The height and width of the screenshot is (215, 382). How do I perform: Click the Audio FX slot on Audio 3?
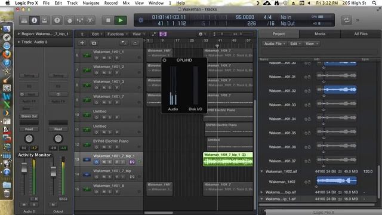click(29, 101)
